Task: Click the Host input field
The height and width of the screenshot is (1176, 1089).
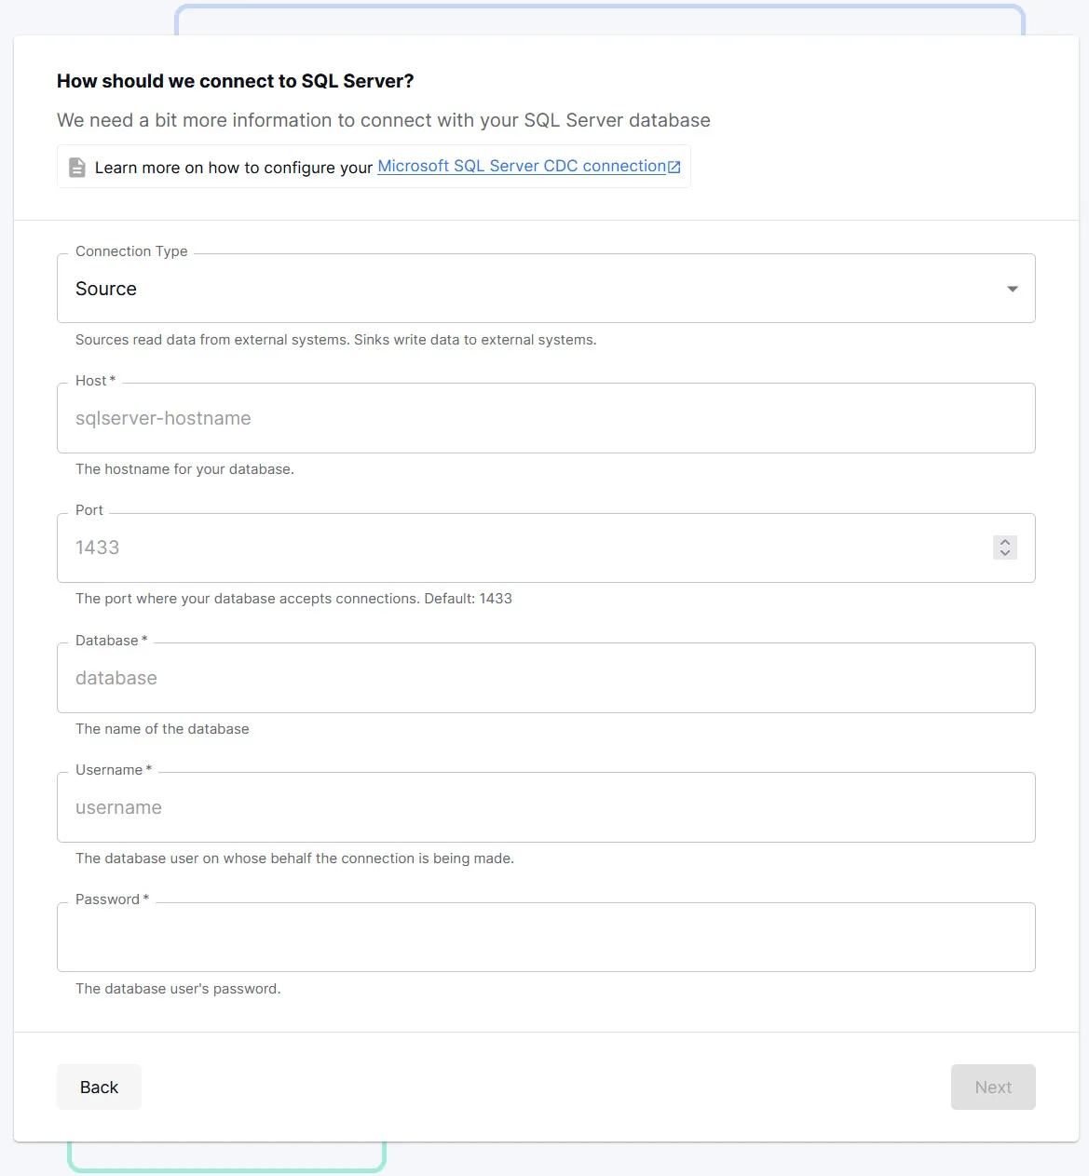Action: pos(546,418)
